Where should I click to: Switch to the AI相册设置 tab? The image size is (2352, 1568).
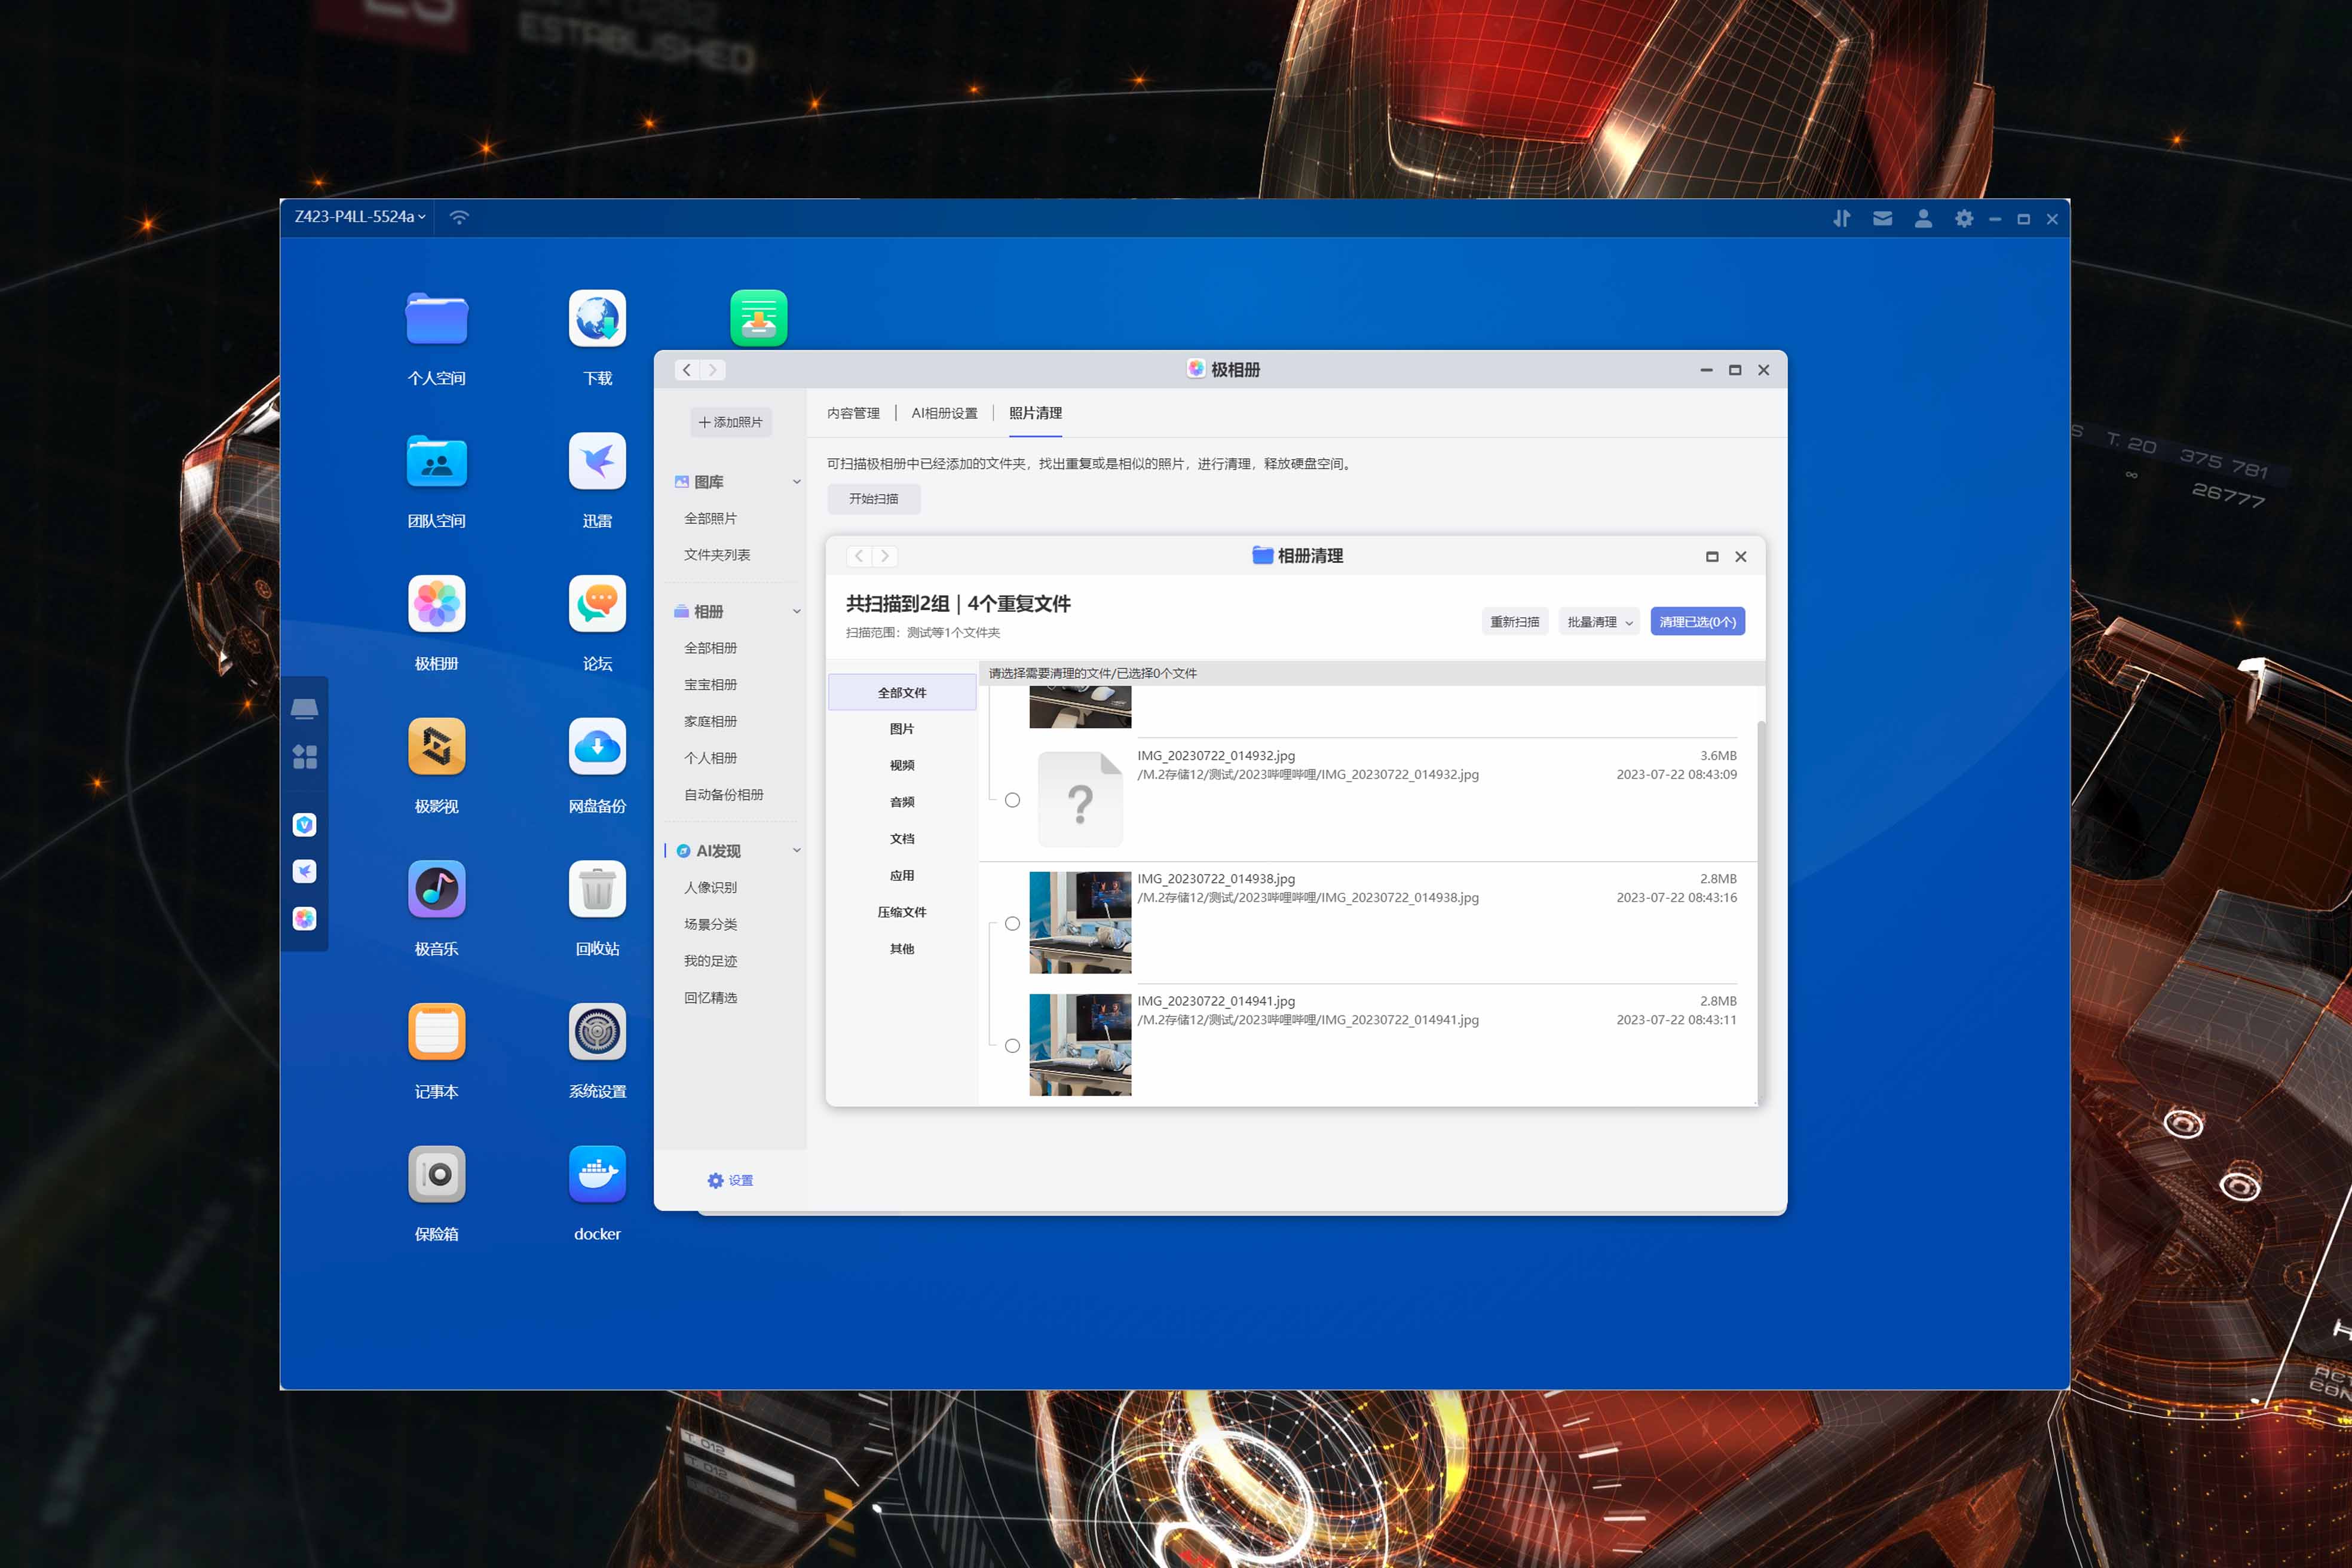click(944, 413)
